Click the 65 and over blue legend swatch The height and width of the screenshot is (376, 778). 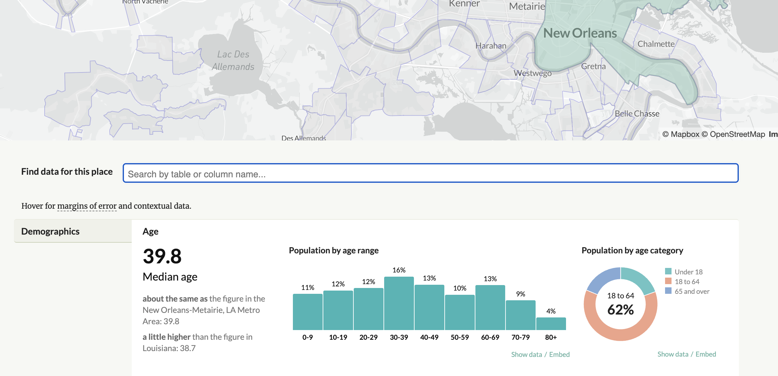[668, 291]
